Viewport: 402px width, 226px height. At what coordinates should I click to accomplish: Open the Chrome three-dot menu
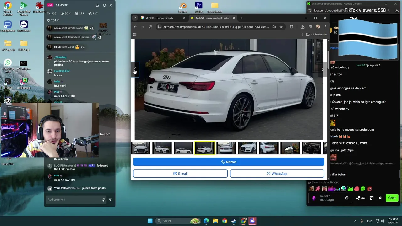click(325, 27)
